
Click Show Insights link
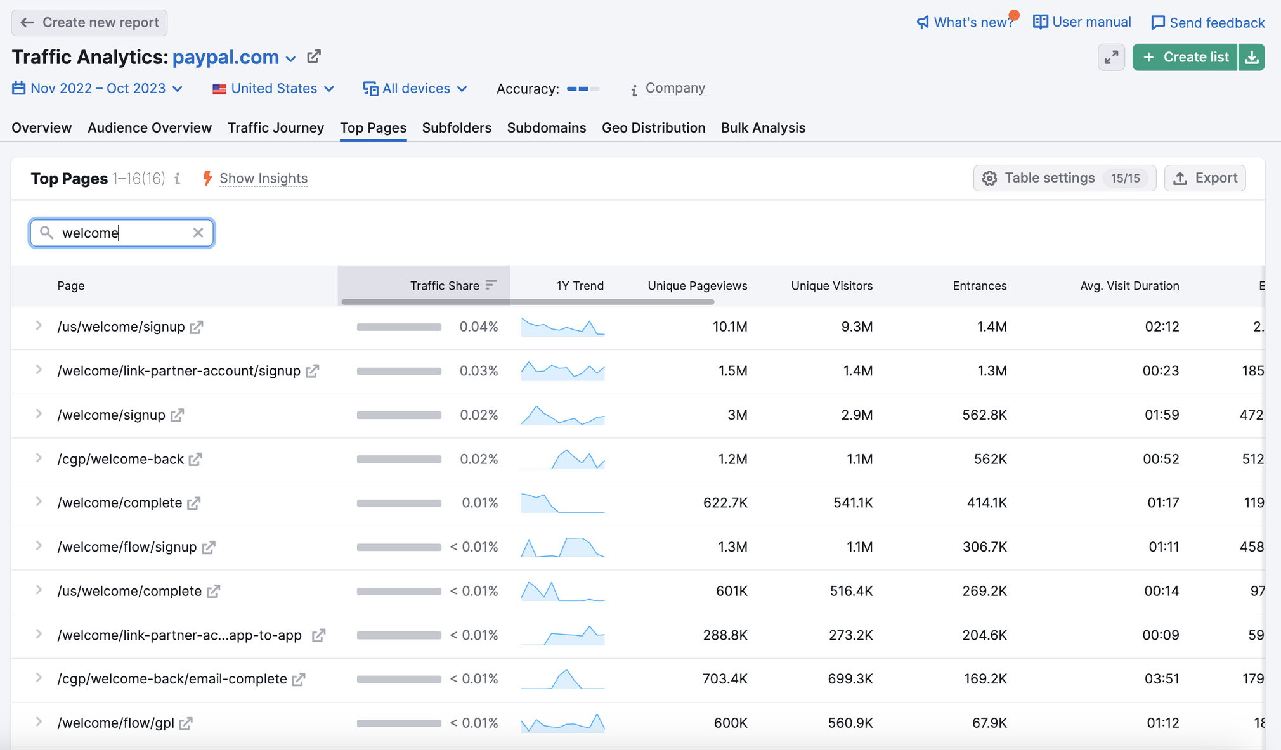coord(263,179)
